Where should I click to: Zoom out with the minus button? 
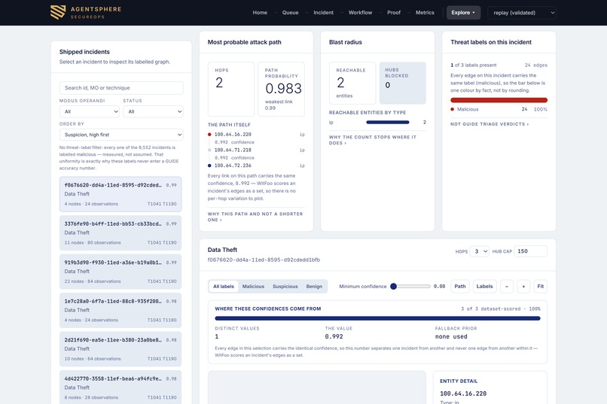507,287
